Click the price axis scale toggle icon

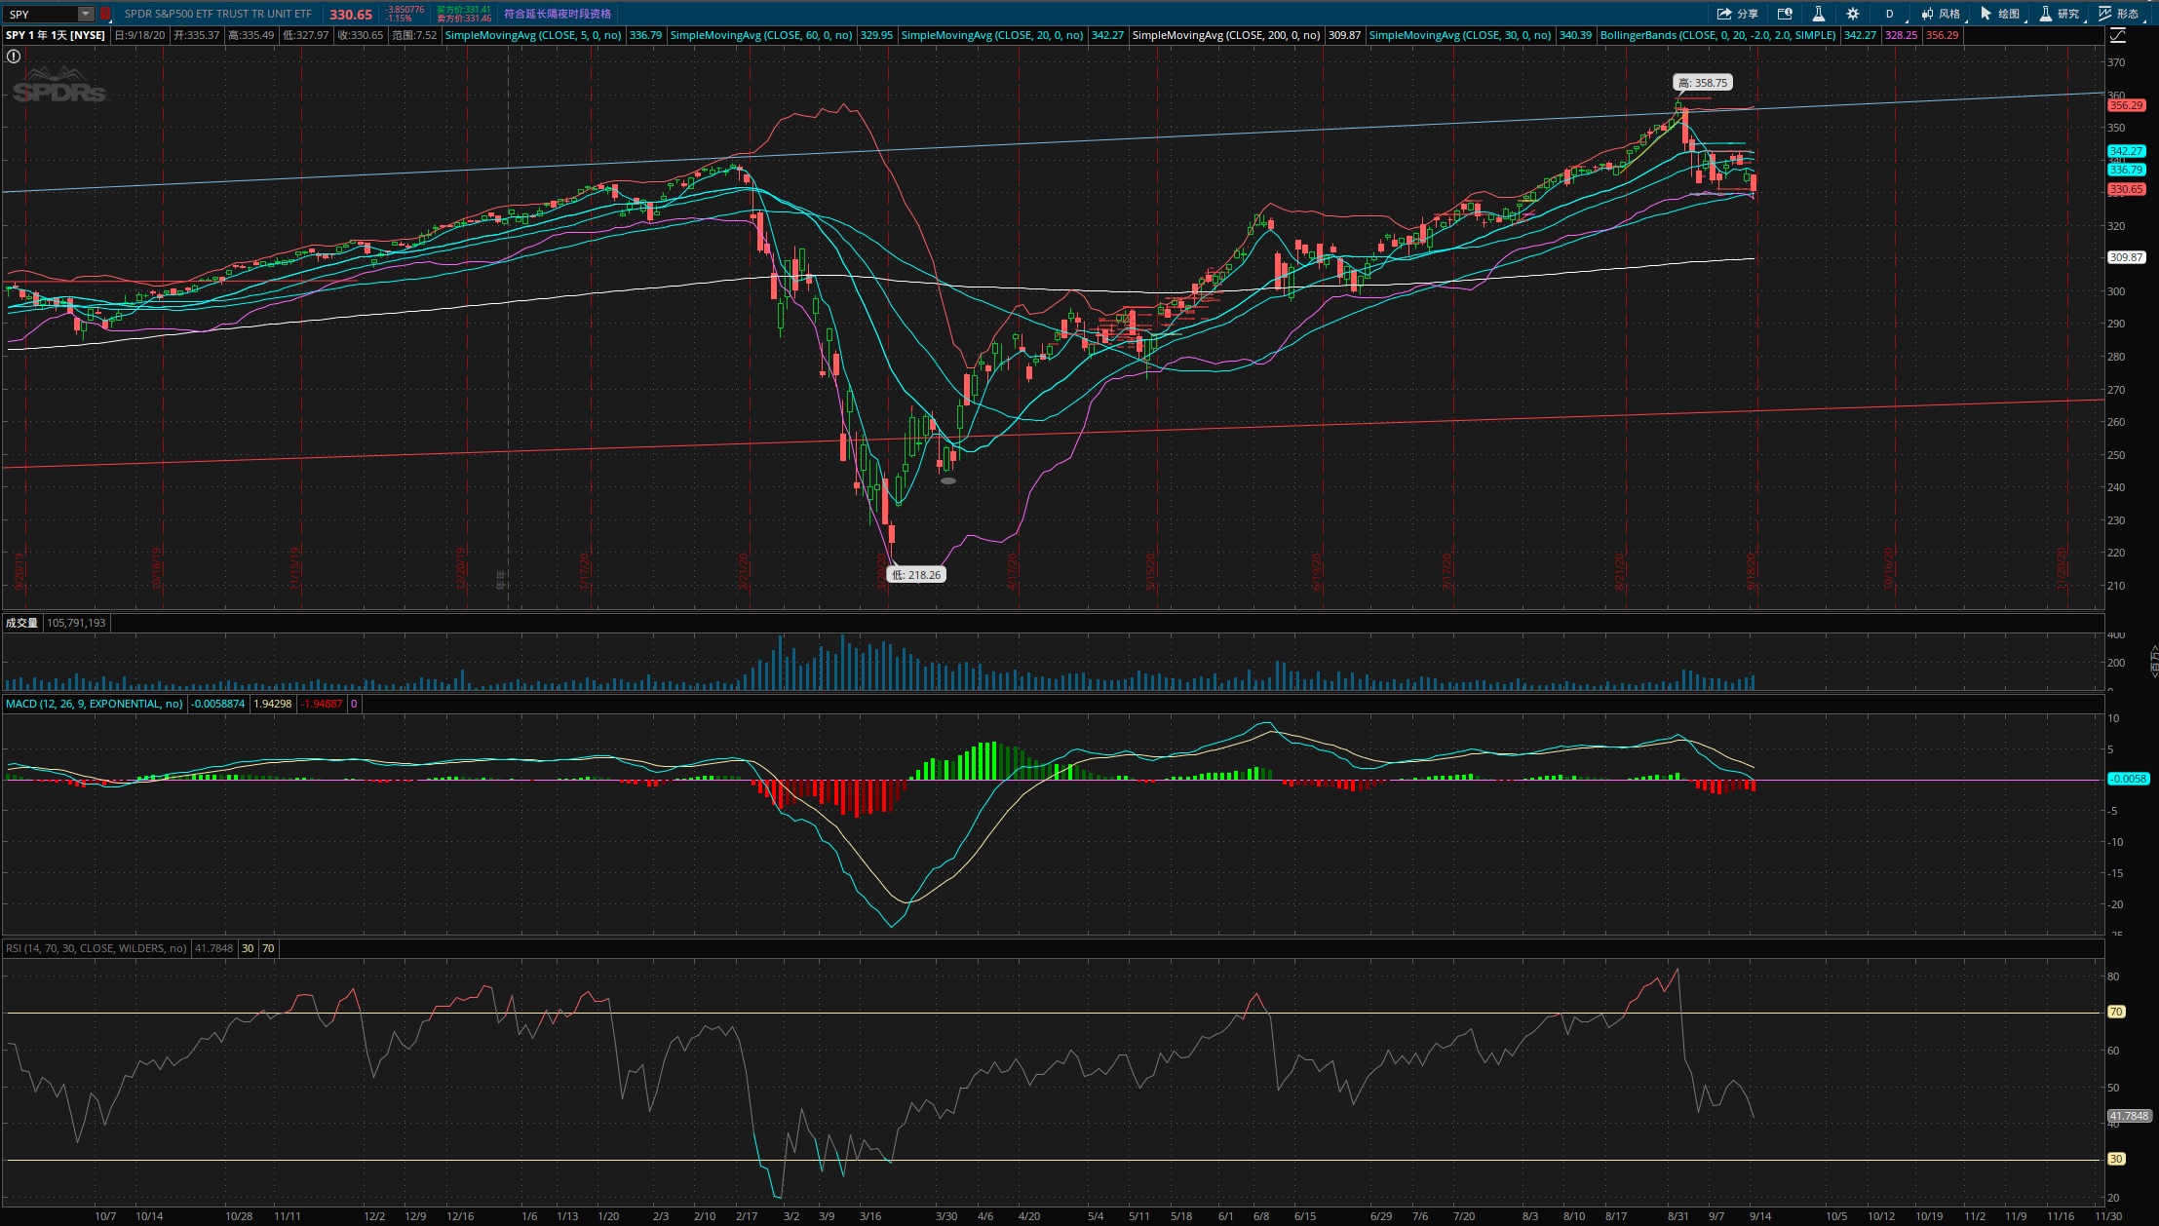2117,35
